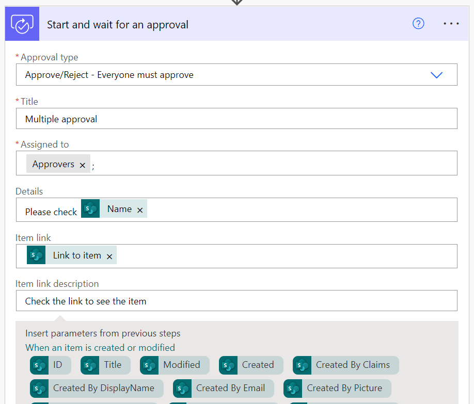Insert the Created parameter
The width and height of the screenshot is (474, 404).
coord(251,365)
